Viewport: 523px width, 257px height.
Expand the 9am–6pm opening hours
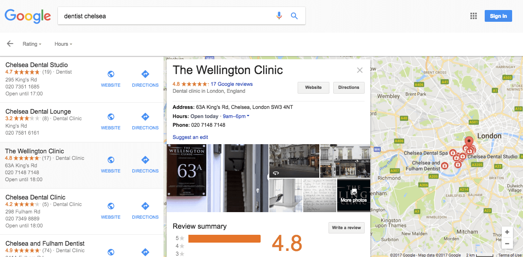pos(236,116)
